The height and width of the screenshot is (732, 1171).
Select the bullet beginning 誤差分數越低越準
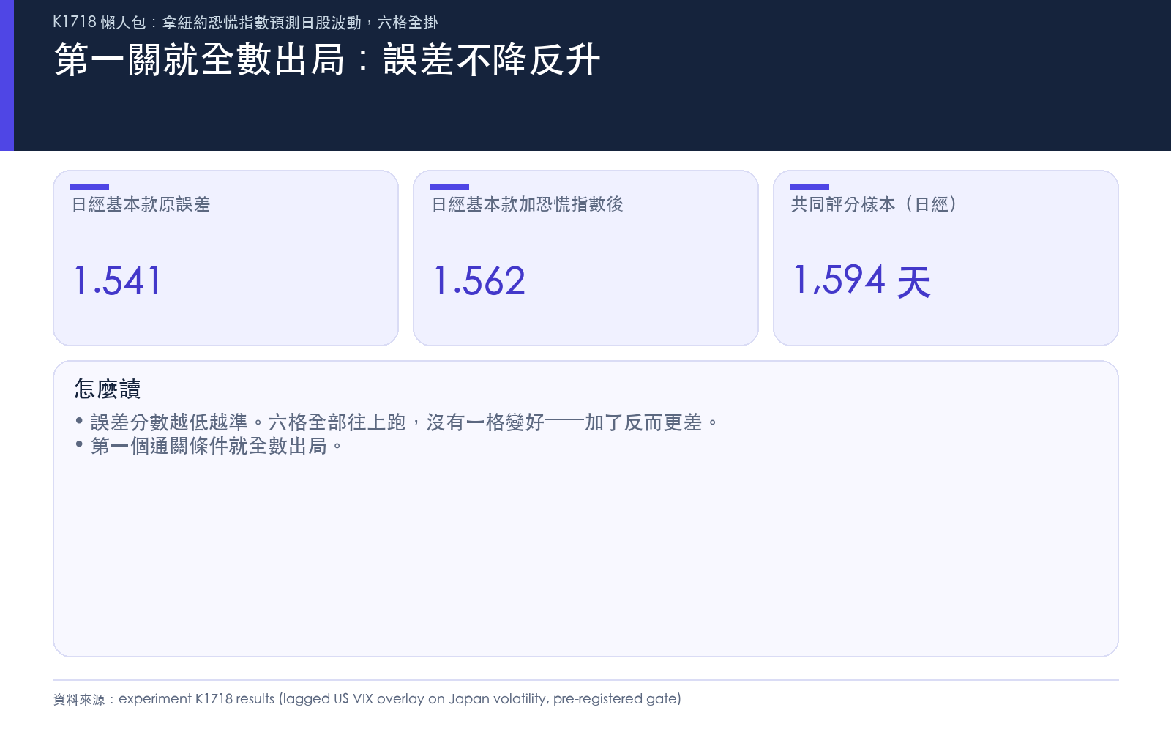tap(397, 422)
